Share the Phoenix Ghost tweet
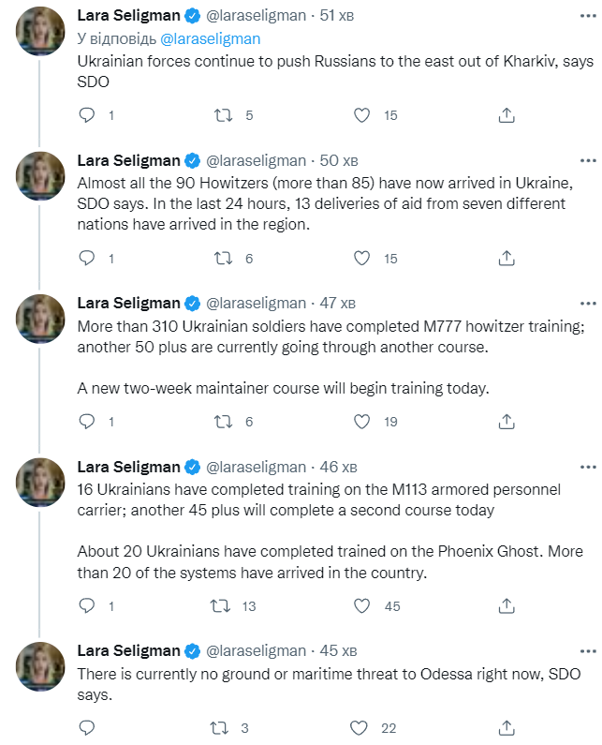This screenshot has width=602, height=745. click(507, 605)
